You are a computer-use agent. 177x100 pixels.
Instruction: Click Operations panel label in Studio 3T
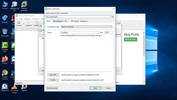(x=19, y=83)
